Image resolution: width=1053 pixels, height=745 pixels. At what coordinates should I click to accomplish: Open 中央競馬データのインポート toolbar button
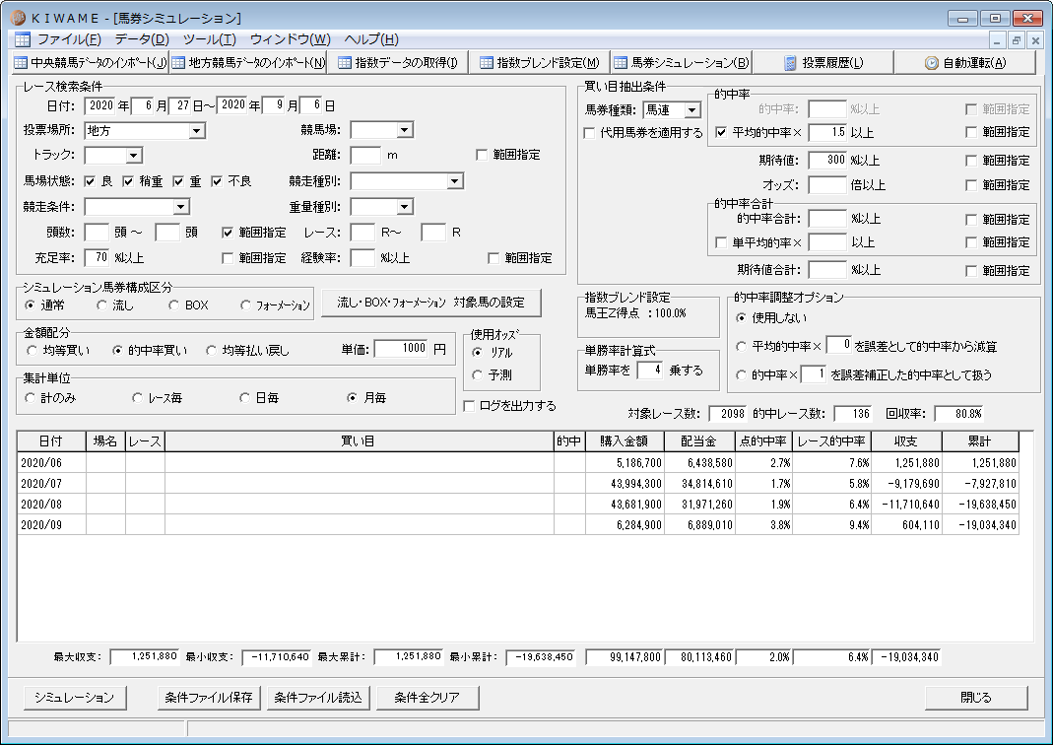click(91, 62)
